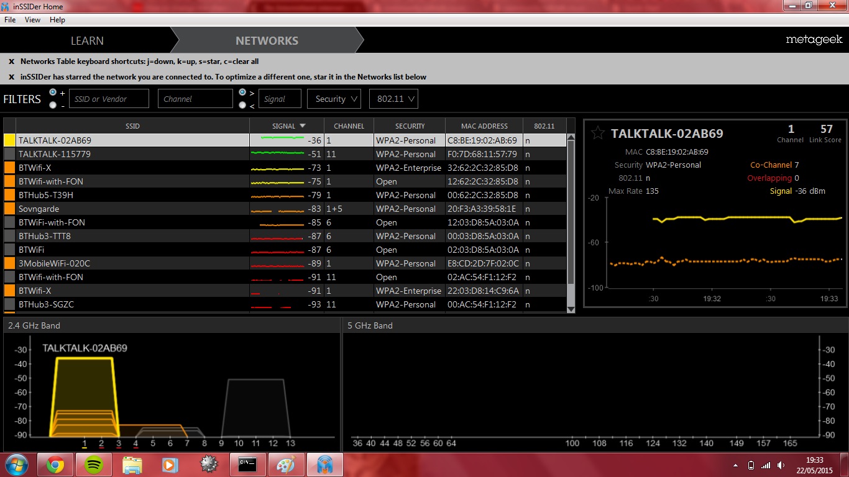Open Paint from the taskbar

click(x=286, y=465)
